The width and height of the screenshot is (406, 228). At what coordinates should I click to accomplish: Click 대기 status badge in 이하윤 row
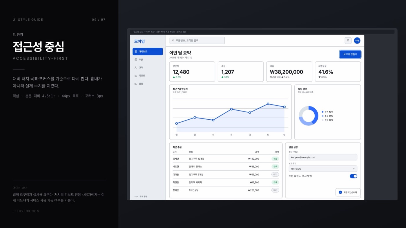coord(275,175)
